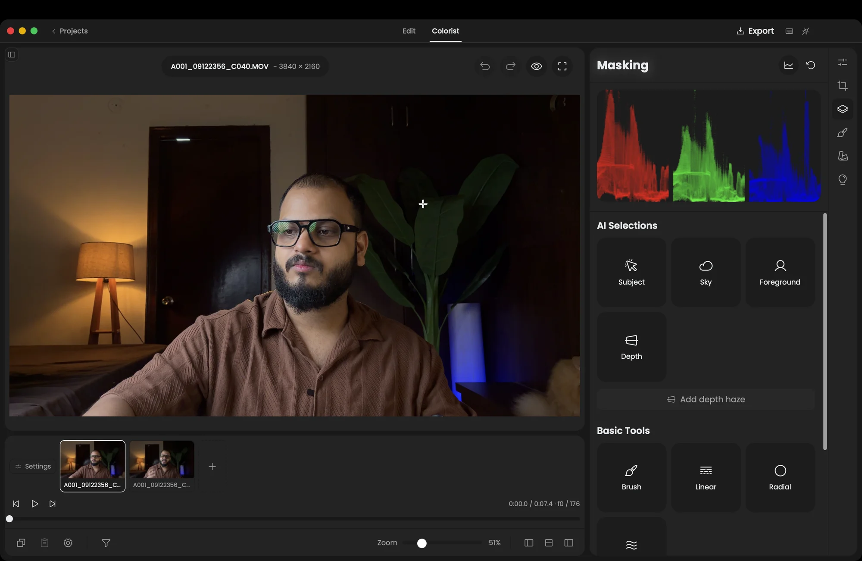Switch to the Colorist tab

[446, 31]
